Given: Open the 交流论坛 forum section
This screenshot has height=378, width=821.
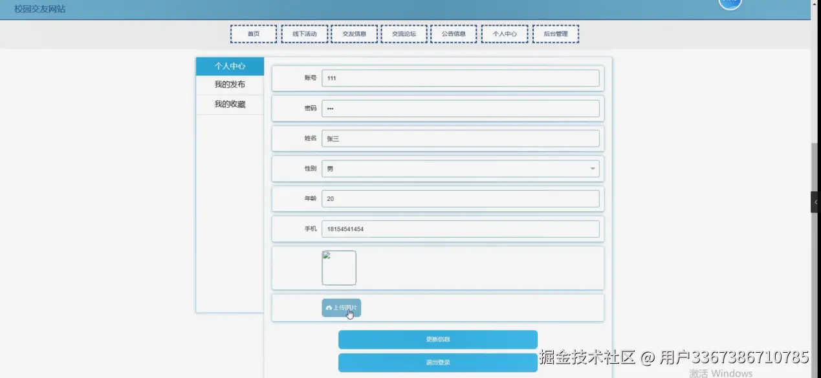Looking at the screenshot, I should coord(404,33).
